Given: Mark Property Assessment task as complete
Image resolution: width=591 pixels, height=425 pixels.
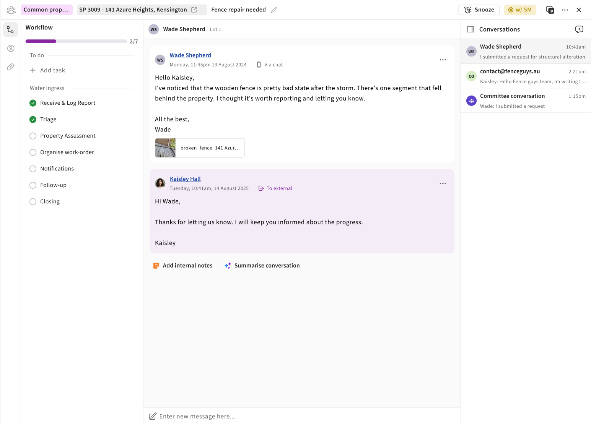Looking at the screenshot, I should 33,136.
